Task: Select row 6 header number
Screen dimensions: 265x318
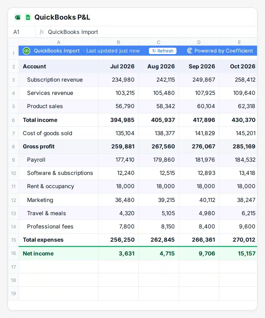Action: click(x=14, y=120)
